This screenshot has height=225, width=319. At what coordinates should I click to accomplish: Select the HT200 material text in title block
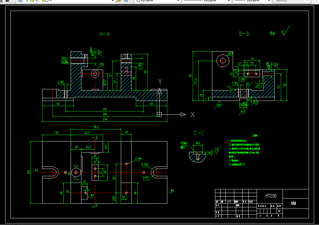271,196
